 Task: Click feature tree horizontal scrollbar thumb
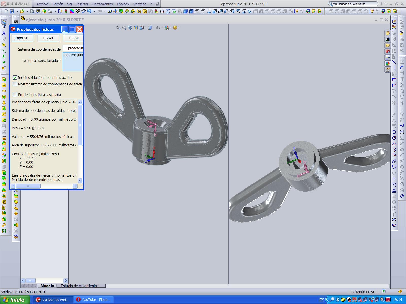pos(30,281)
